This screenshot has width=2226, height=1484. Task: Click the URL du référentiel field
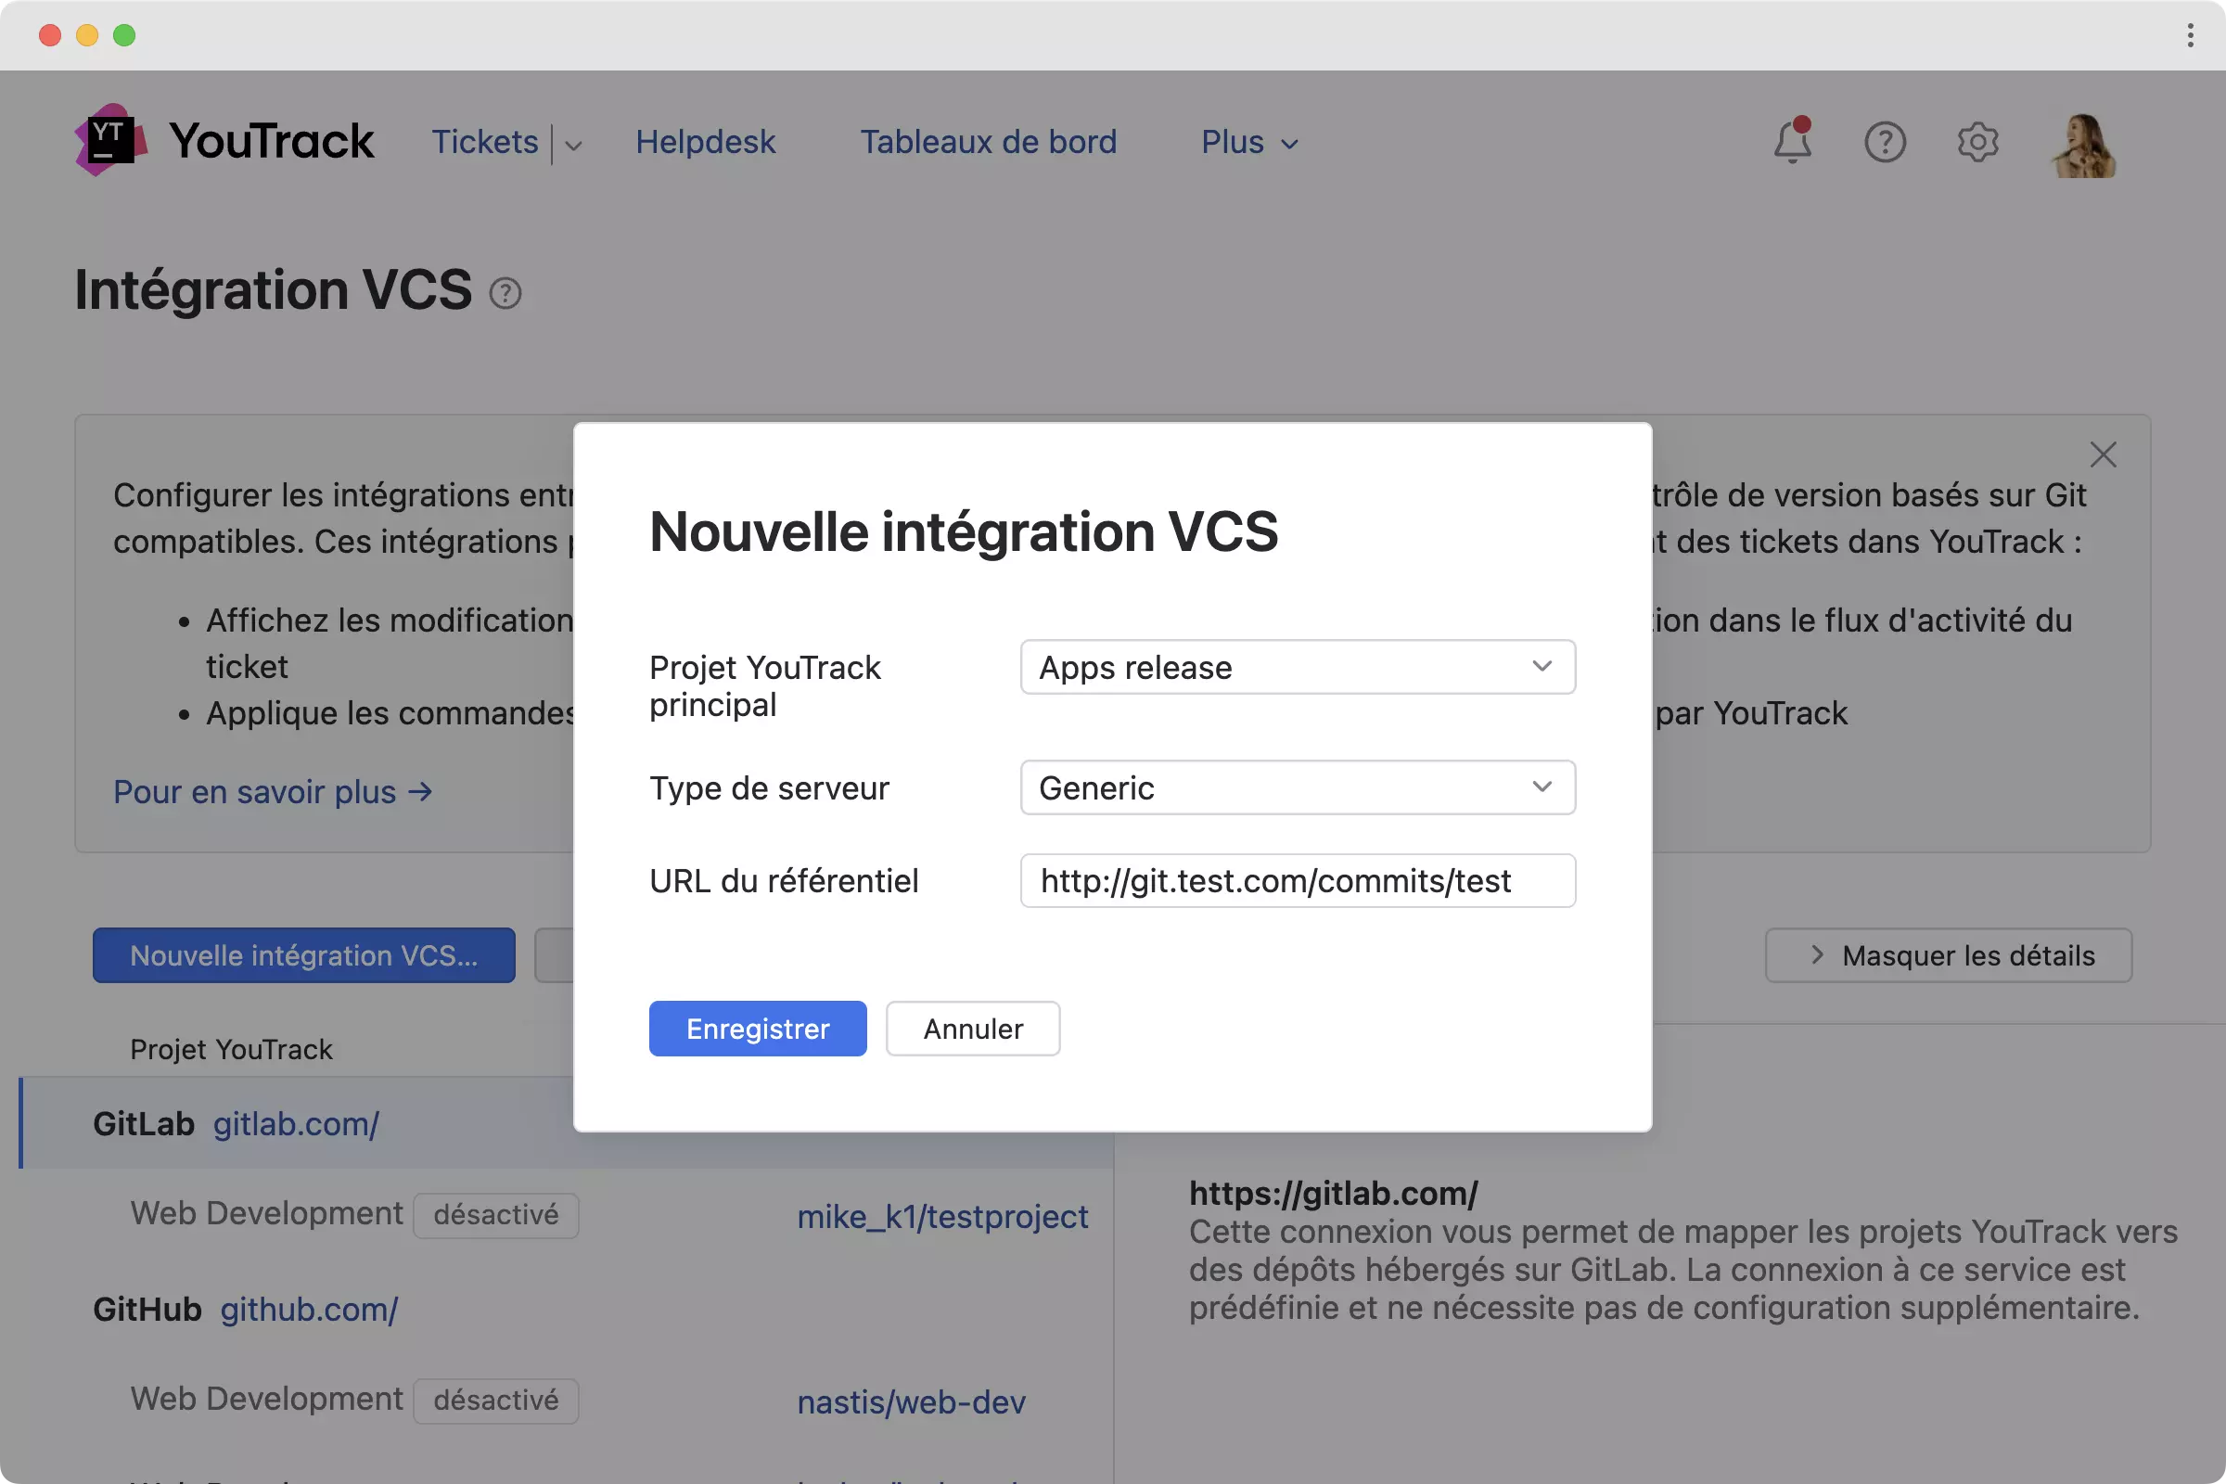[x=1297, y=881]
